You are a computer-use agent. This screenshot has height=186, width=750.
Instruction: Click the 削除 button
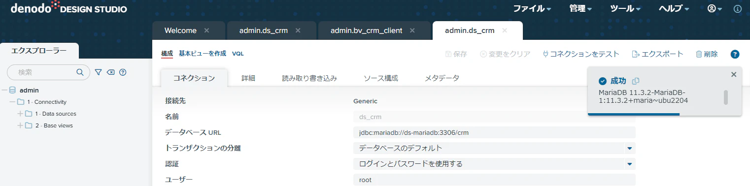point(707,54)
